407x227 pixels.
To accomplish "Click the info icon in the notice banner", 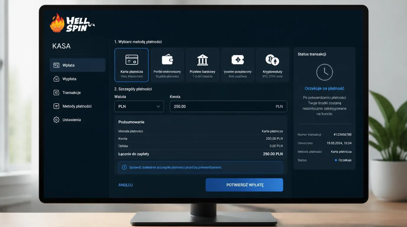I will pos(124,167).
